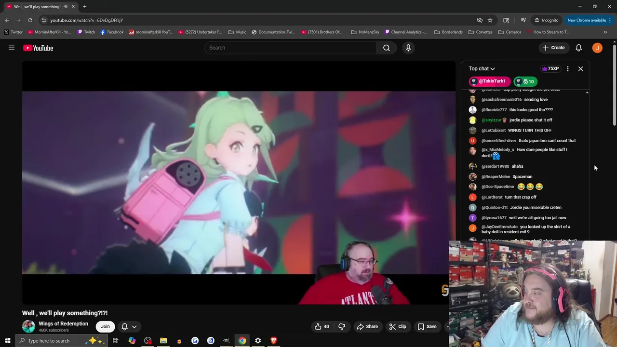Open Twitch bookmark
This screenshot has width=617, height=347.
tap(86, 32)
